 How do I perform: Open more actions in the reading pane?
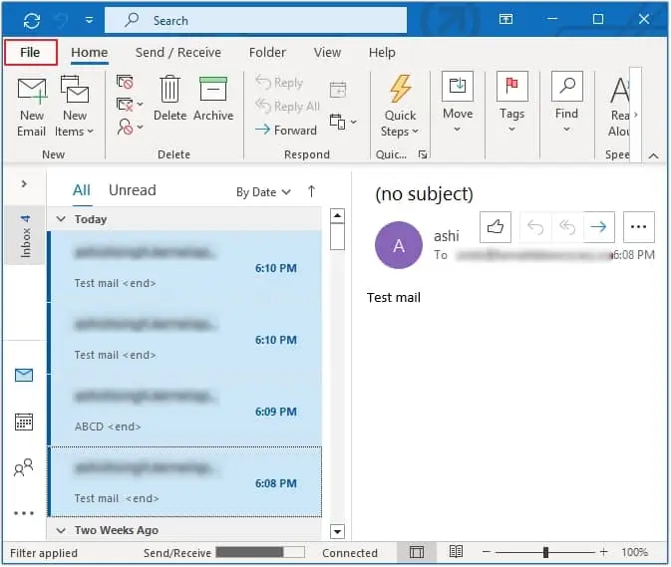638,226
